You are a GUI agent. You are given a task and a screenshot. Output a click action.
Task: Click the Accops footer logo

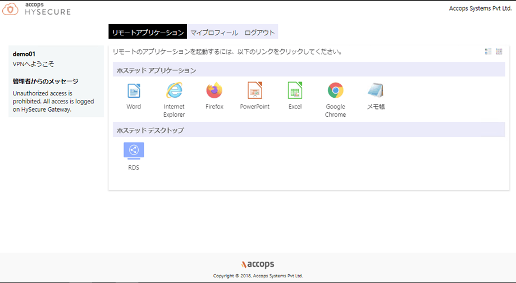point(258,264)
